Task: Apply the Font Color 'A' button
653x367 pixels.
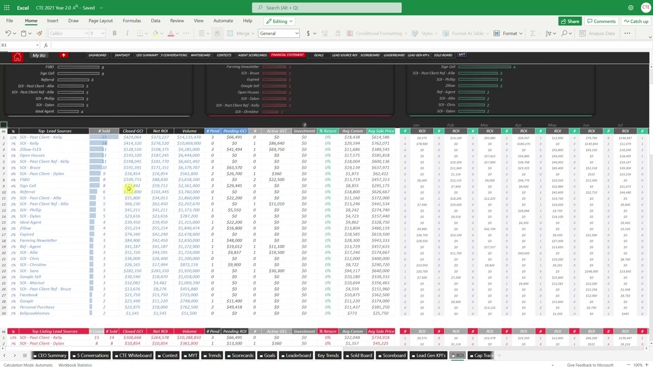Action: [x=171, y=34]
